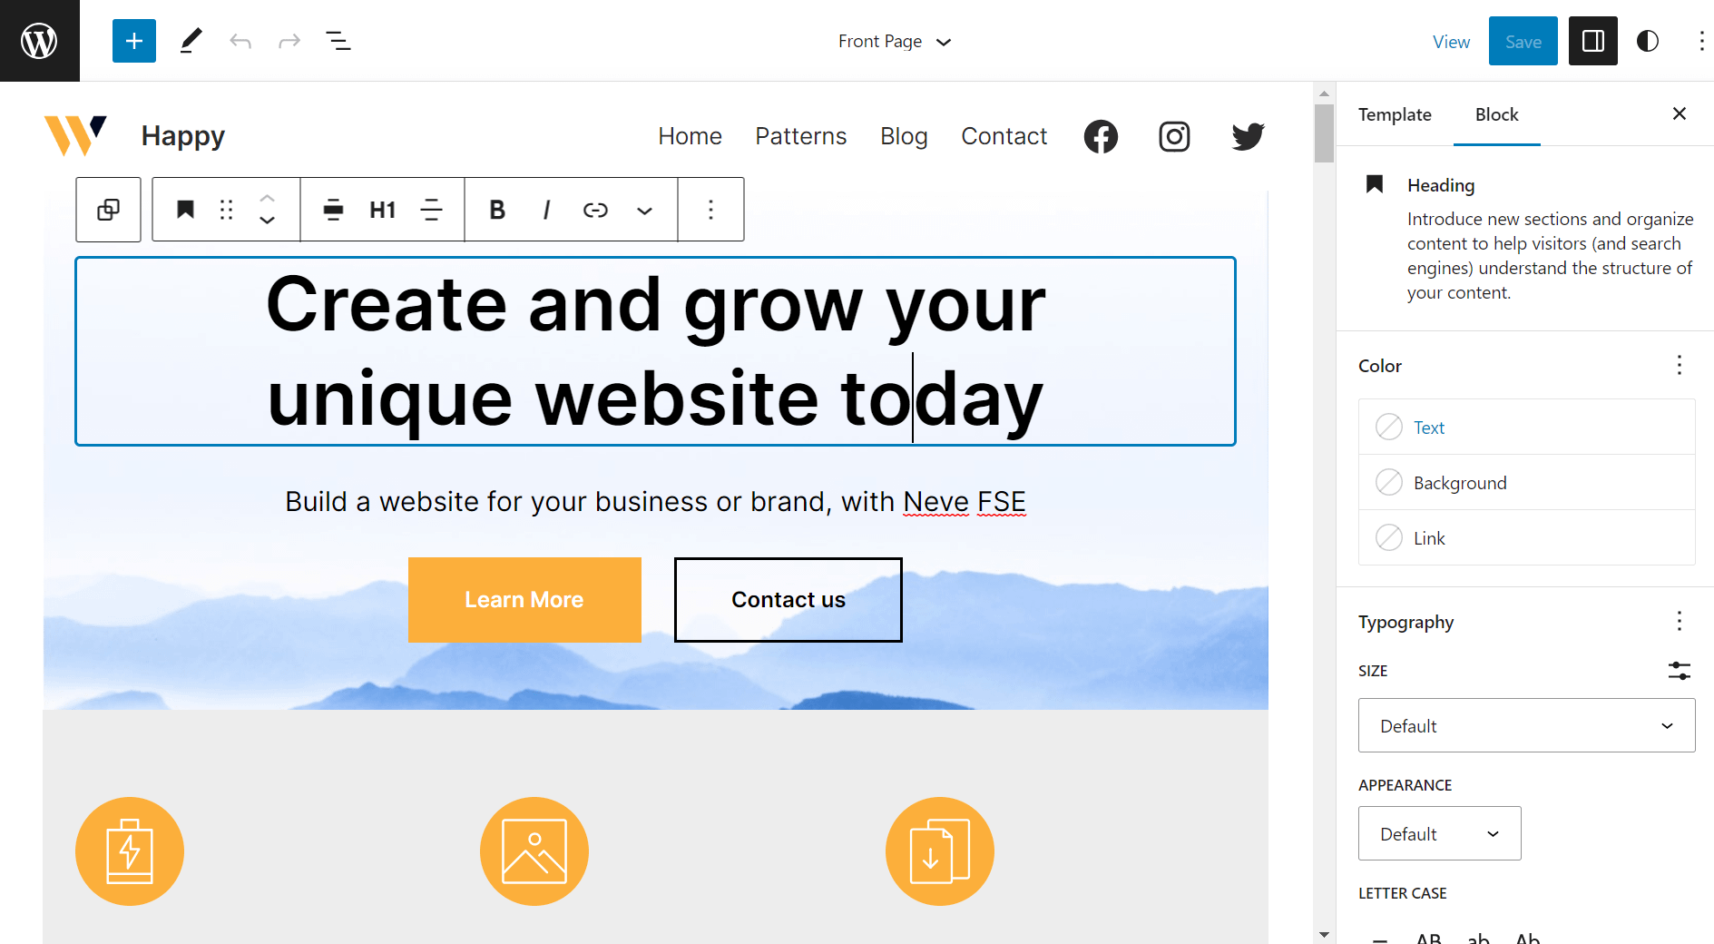Insert a link in heading
The height and width of the screenshot is (944, 1714).
coord(595,210)
